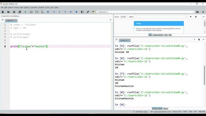Run current cell icon
This screenshot has width=206, height=116.
click(31, 12)
